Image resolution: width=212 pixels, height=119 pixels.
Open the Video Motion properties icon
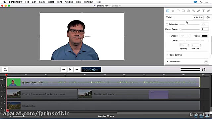178,11
